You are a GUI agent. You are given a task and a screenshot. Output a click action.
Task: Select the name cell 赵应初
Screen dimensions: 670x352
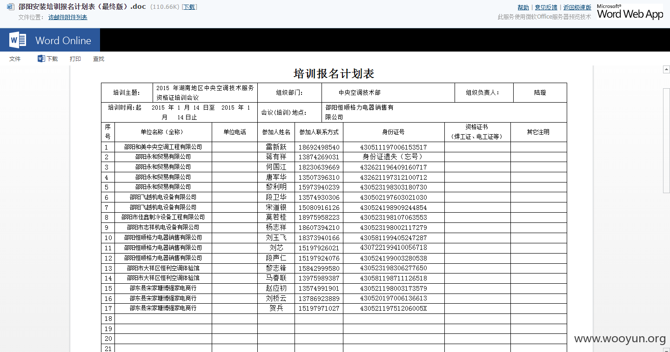276,288
